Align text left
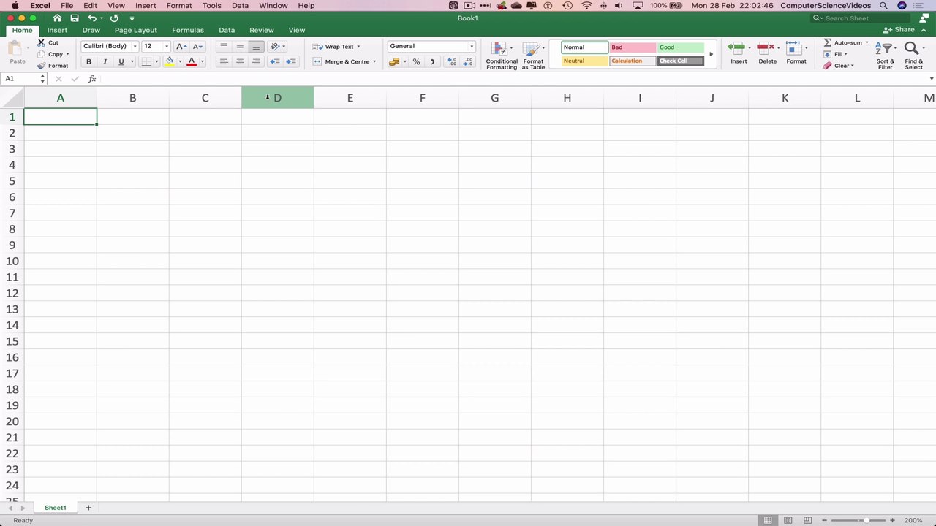The image size is (936, 526). point(224,62)
